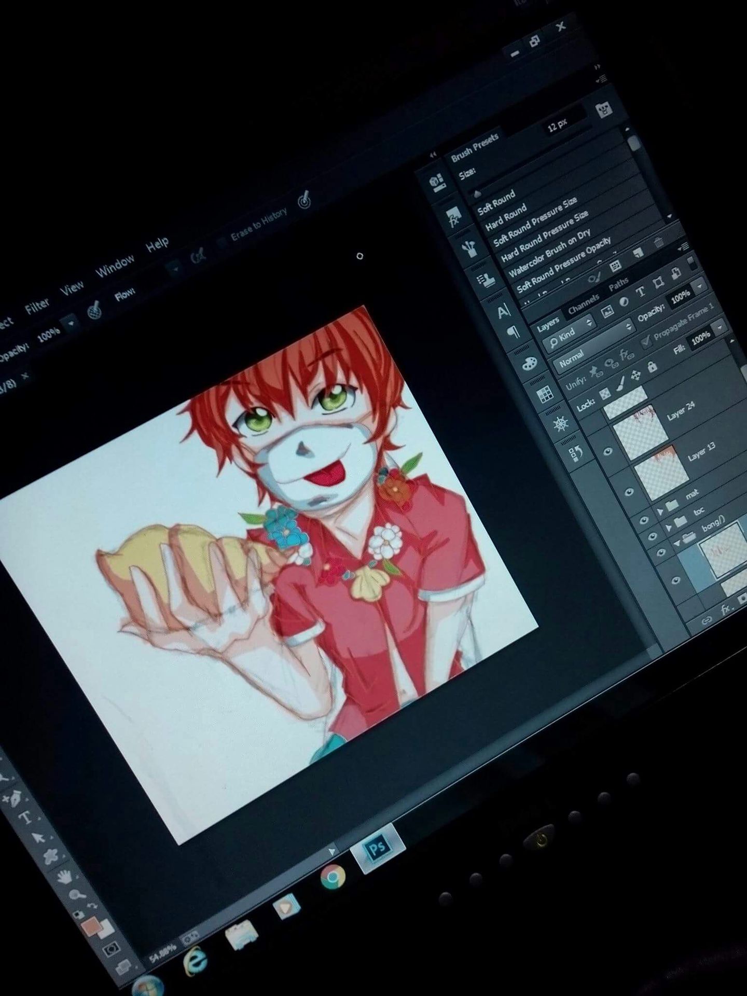Viewport: 747px width, 996px height.
Task: Hide the mat group eye icon
Action: click(643, 519)
